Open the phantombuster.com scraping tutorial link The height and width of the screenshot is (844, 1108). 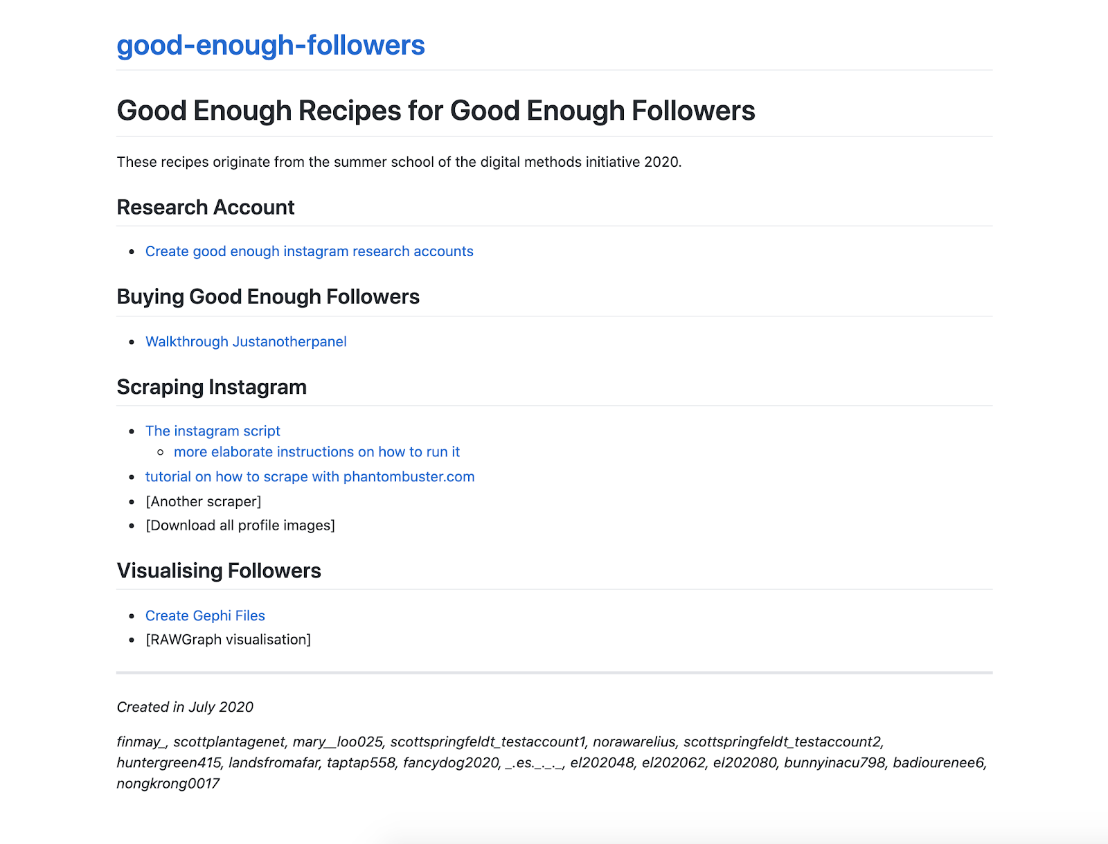tap(310, 476)
